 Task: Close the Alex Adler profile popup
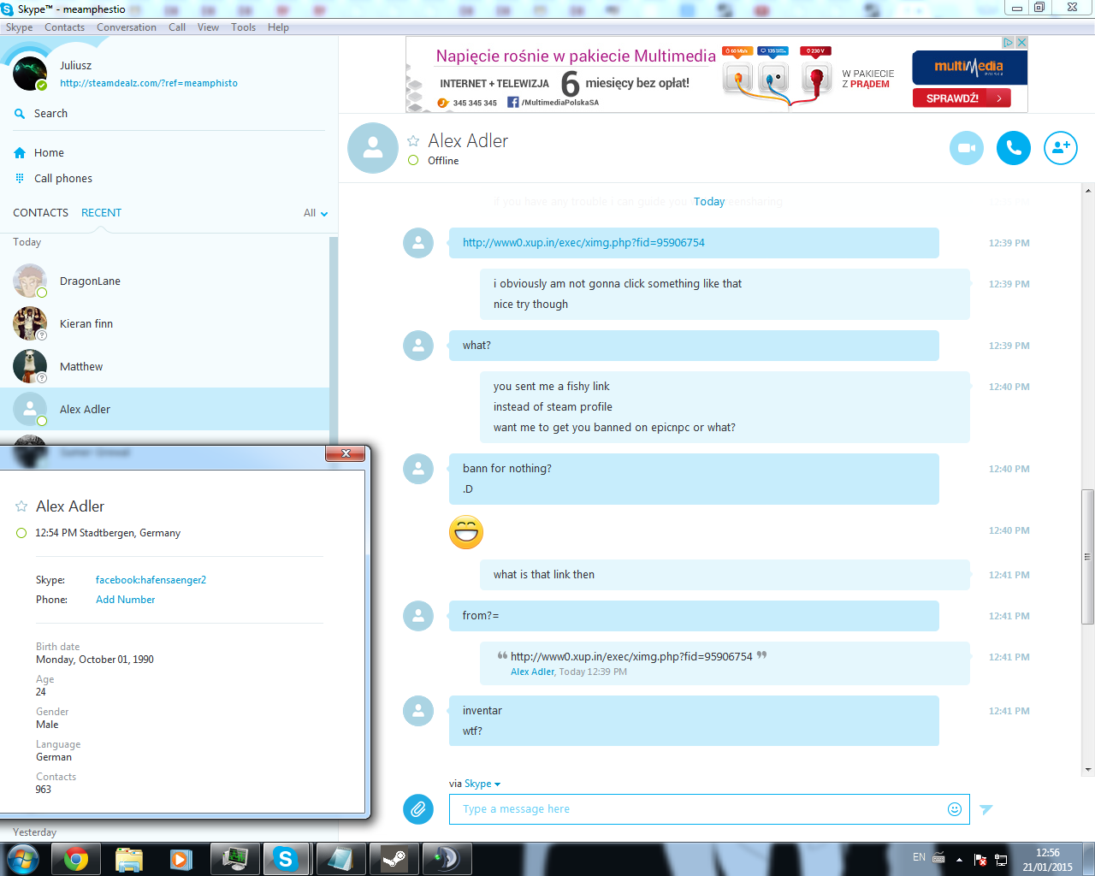[x=346, y=453]
